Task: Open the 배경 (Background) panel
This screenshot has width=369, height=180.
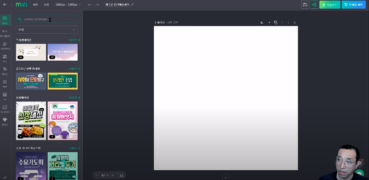Action: click(5, 84)
